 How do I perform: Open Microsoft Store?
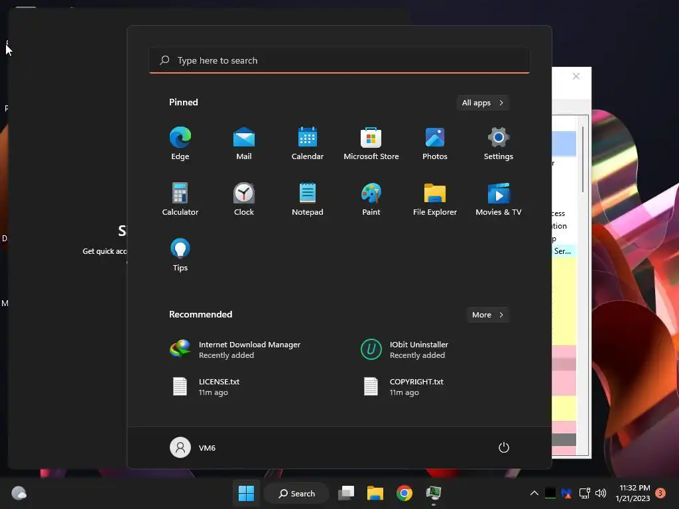click(x=371, y=143)
